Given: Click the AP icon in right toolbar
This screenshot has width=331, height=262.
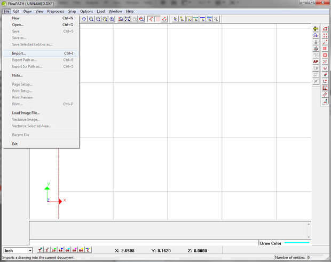Looking at the screenshot, I should pyautogui.click(x=316, y=61).
